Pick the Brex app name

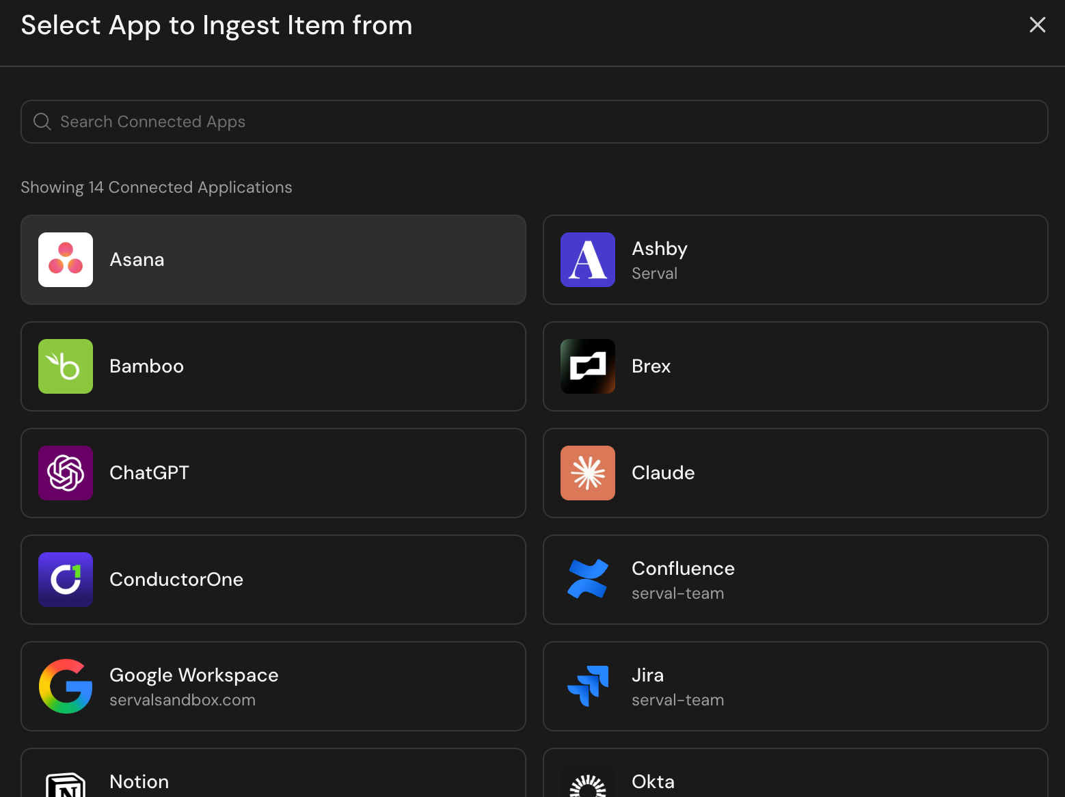651,366
